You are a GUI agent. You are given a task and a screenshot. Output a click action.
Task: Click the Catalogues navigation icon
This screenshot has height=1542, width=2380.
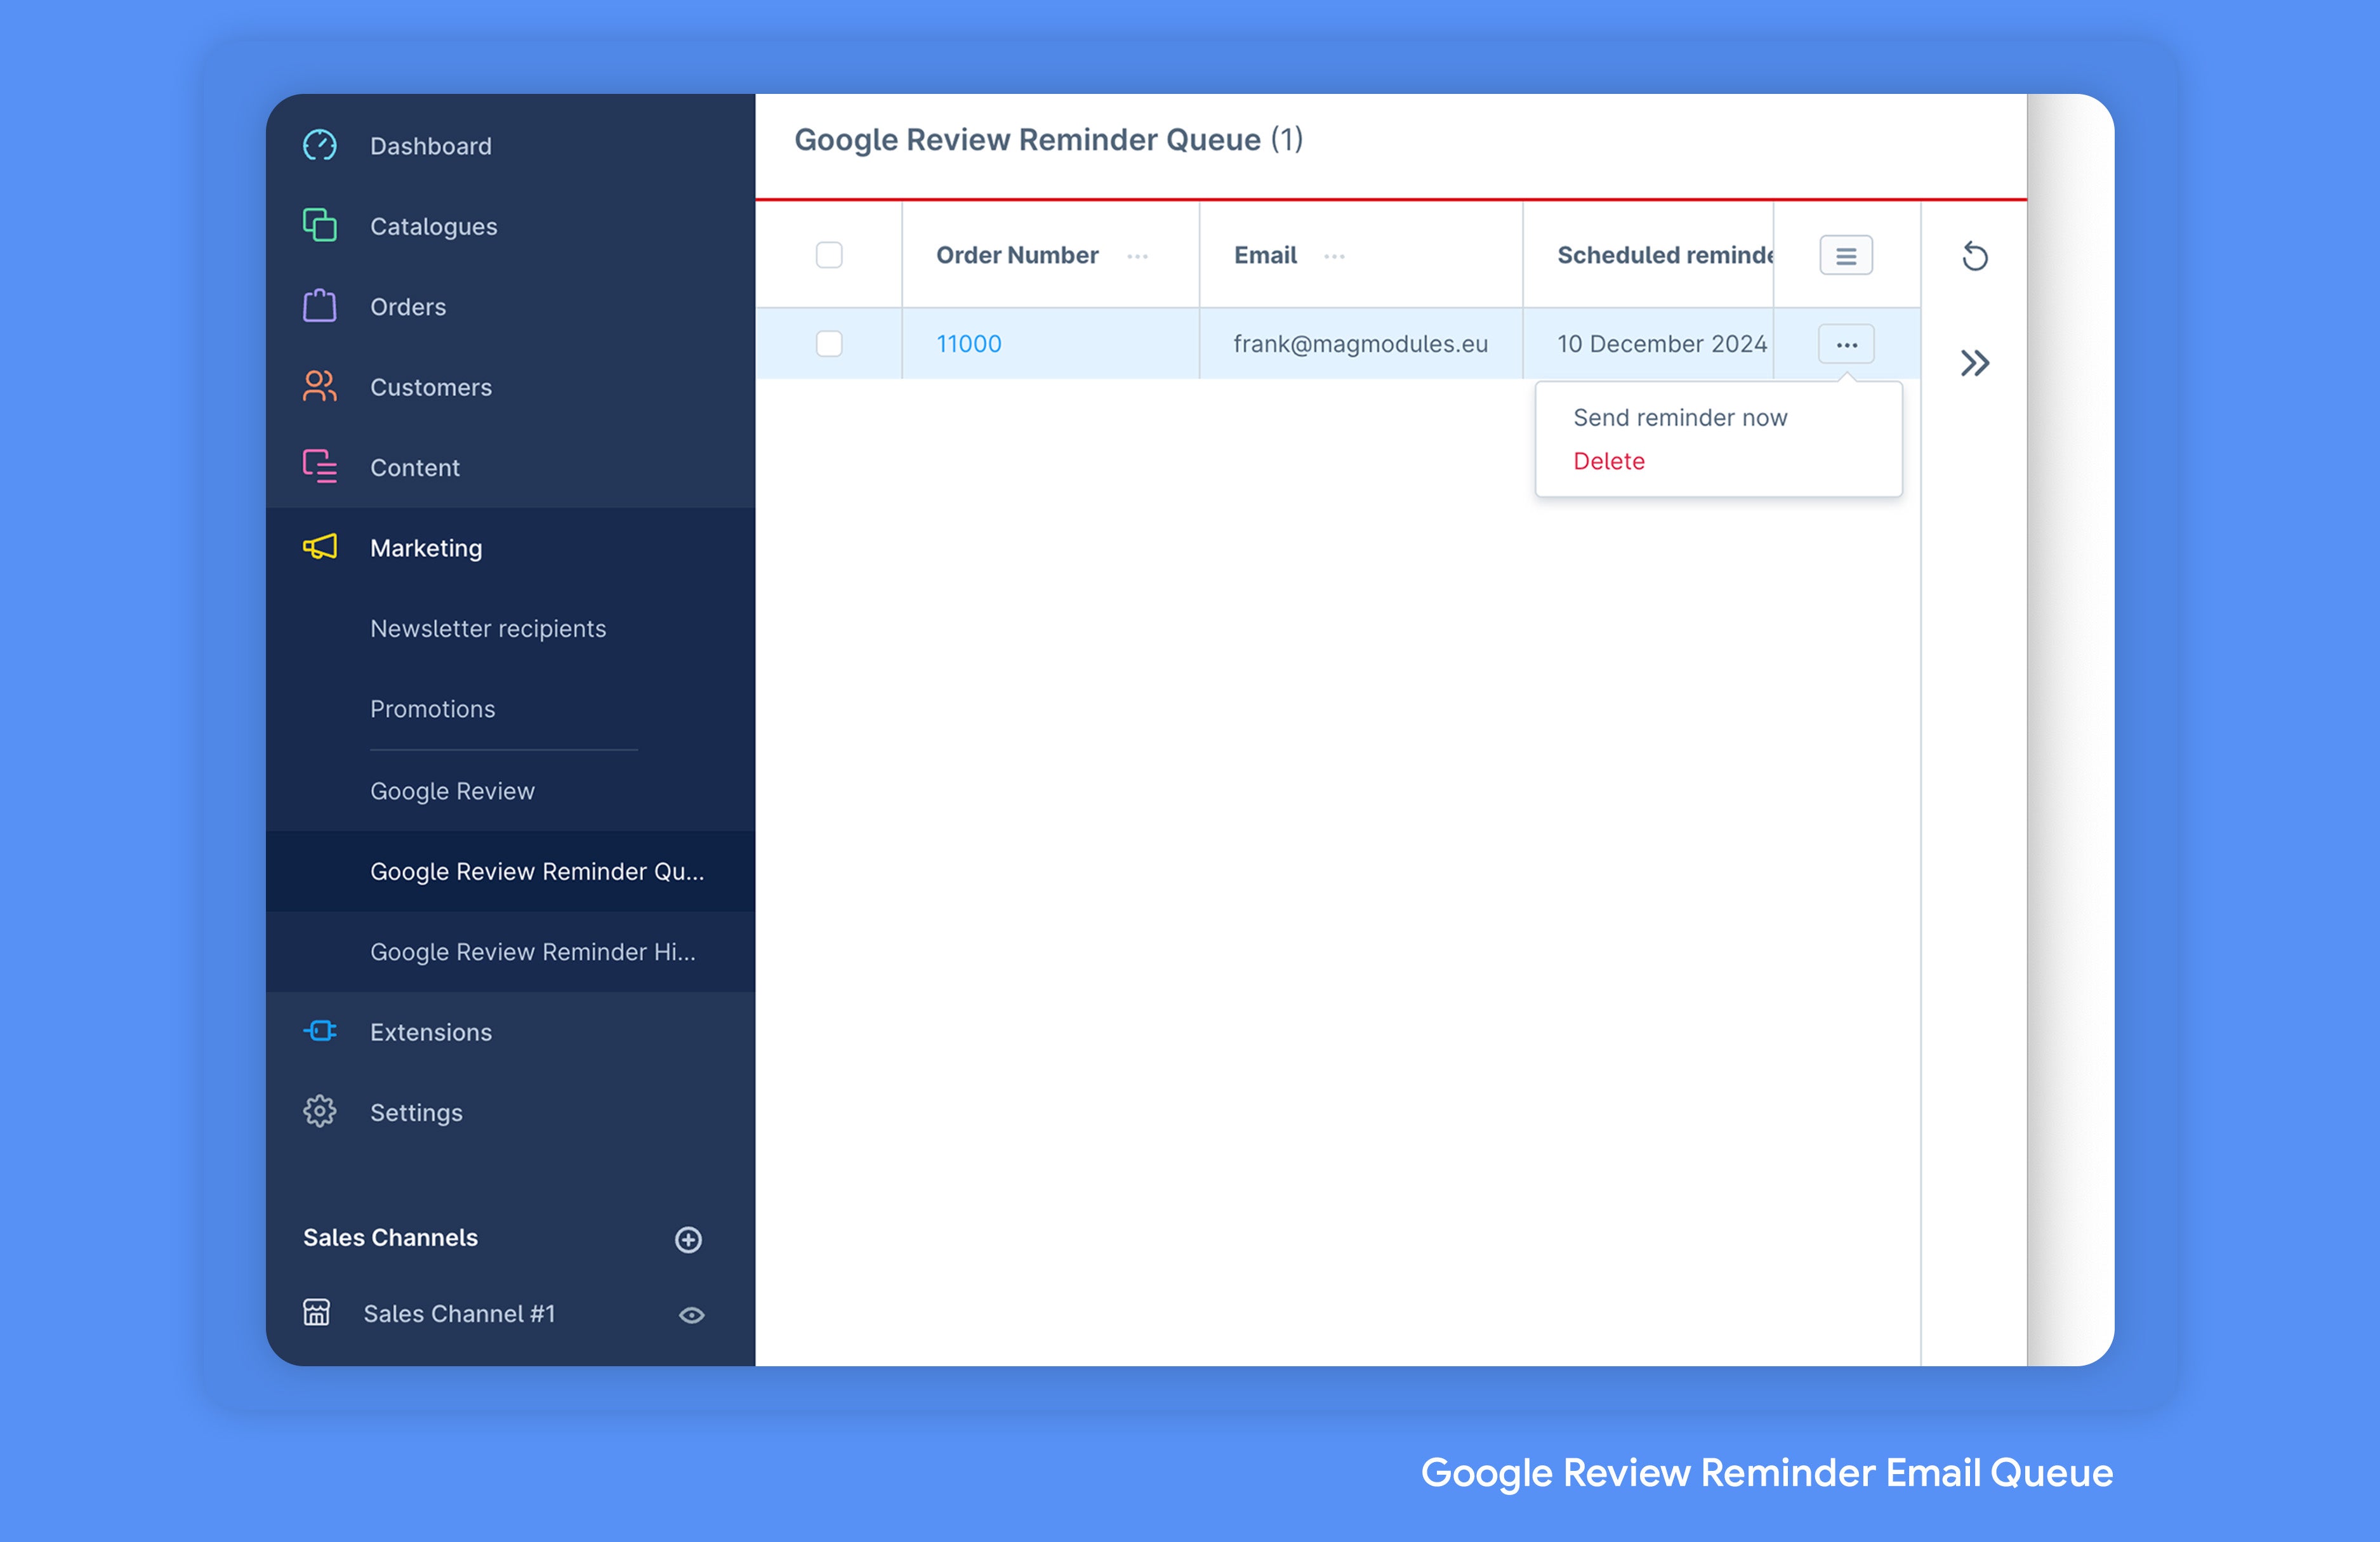pyautogui.click(x=319, y=225)
